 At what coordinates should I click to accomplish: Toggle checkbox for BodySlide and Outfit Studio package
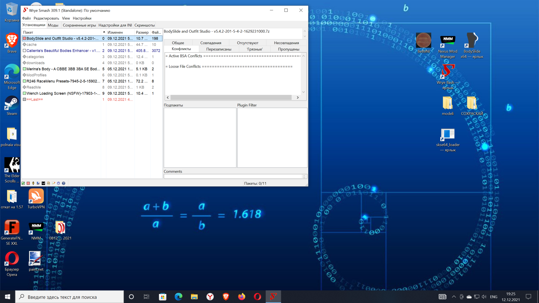click(x=24, y=38)
